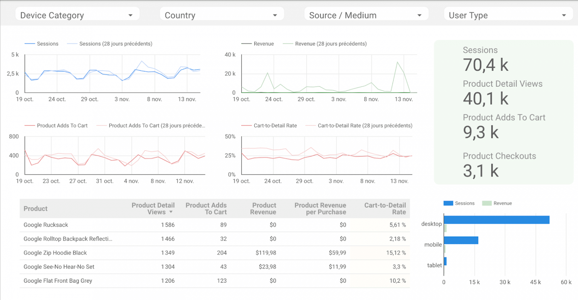Open the Device Category dropdown

point(77,15)
